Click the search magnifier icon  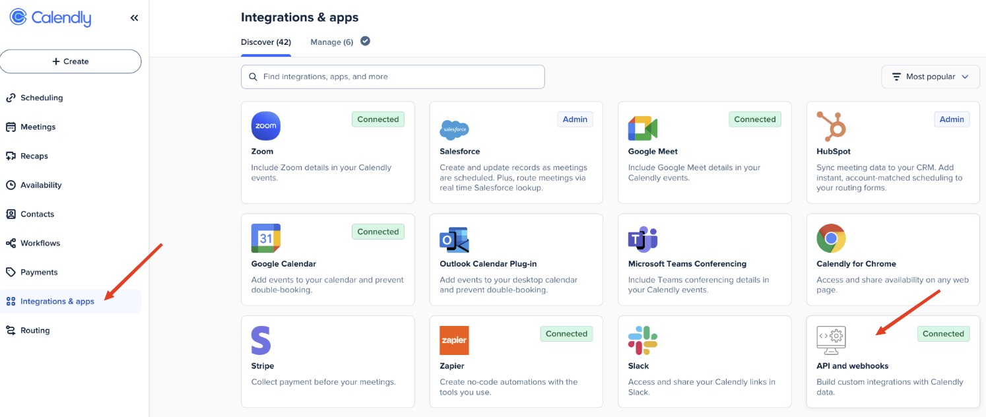253,77
